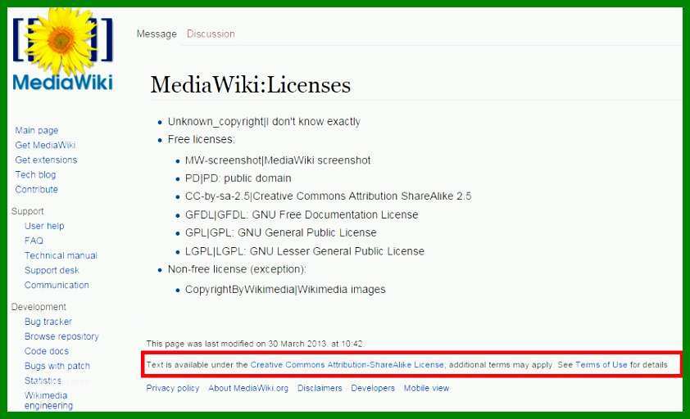Click 'GFDL: GNU Free Documentation License' entry

302,215
